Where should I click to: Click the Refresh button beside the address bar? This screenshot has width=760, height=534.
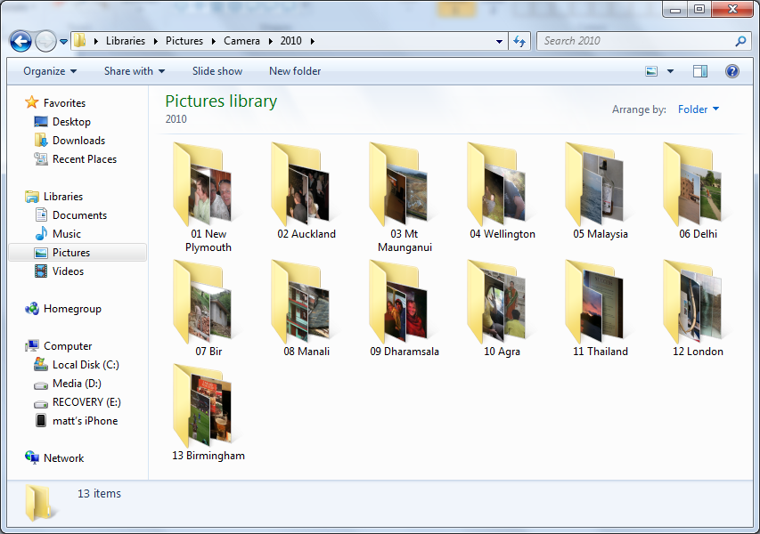pyautogui.click(x=520, y=41)
